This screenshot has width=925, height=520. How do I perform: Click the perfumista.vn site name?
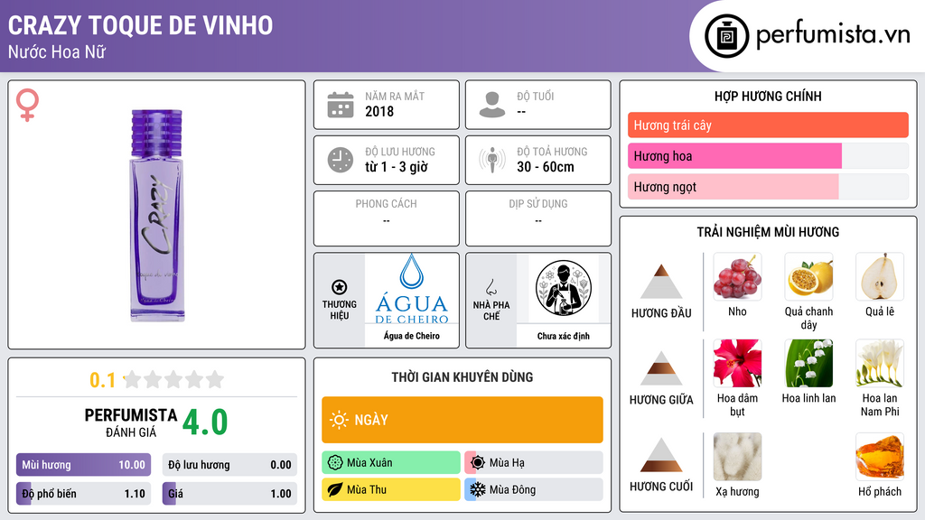(833, 35)
